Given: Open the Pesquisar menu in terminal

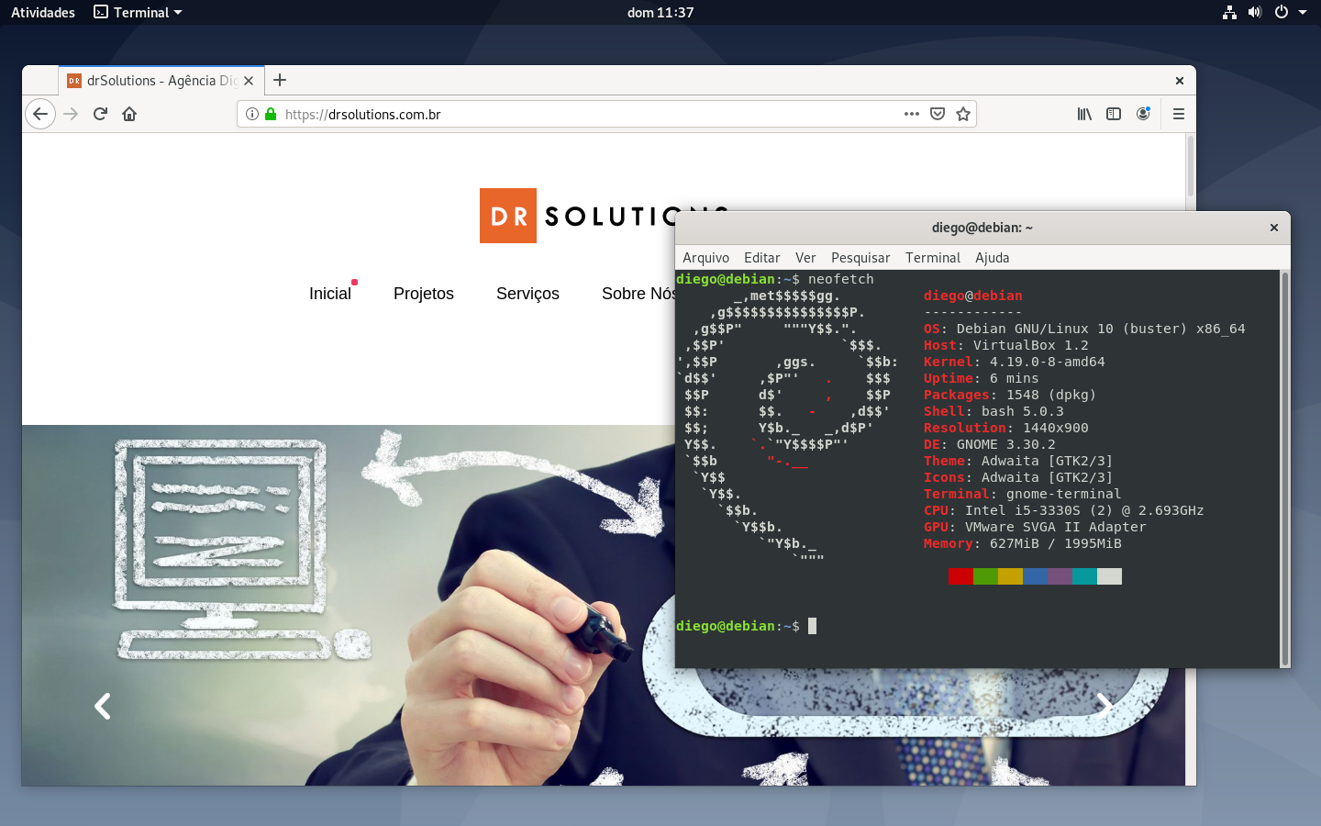Looking at the screenshot, I should (x=860, y=258).
